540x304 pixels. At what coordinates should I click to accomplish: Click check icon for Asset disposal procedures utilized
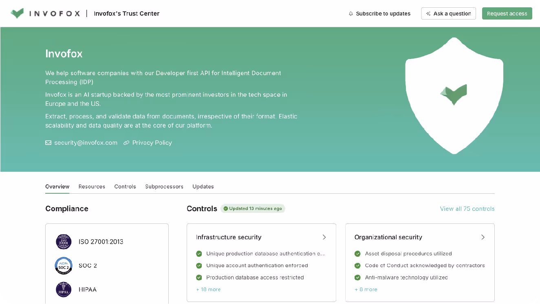[x=357, y=254]
